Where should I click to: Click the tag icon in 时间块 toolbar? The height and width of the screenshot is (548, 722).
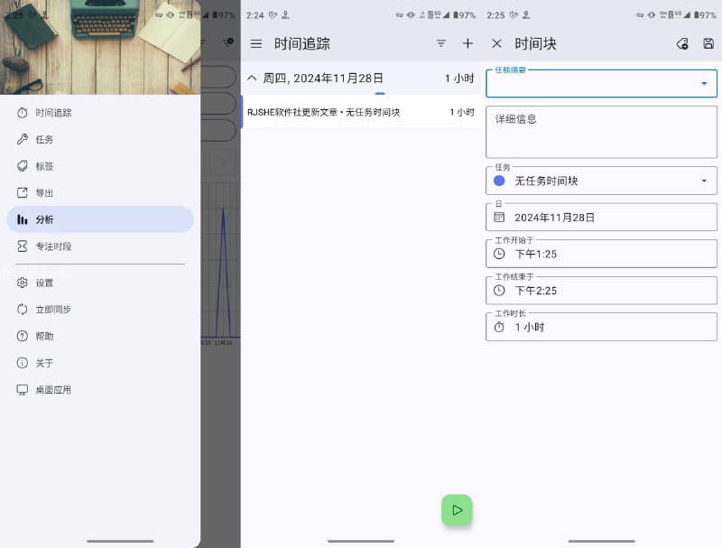(x=683, y=42)
